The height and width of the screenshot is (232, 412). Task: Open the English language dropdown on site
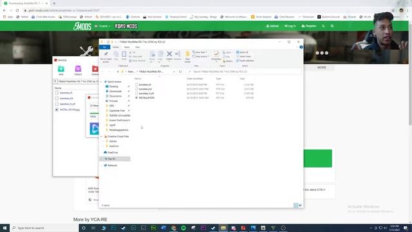coord(102,26)
